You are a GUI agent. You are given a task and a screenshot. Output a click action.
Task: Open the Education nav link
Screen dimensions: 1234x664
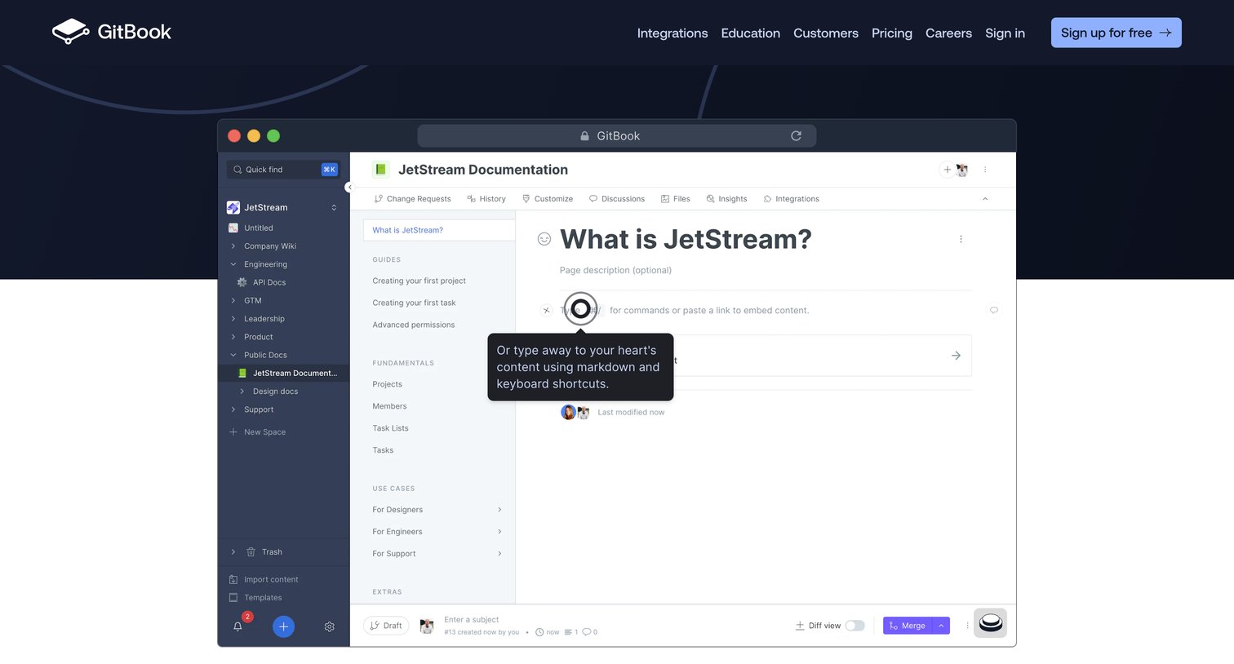tap(751, 33)
